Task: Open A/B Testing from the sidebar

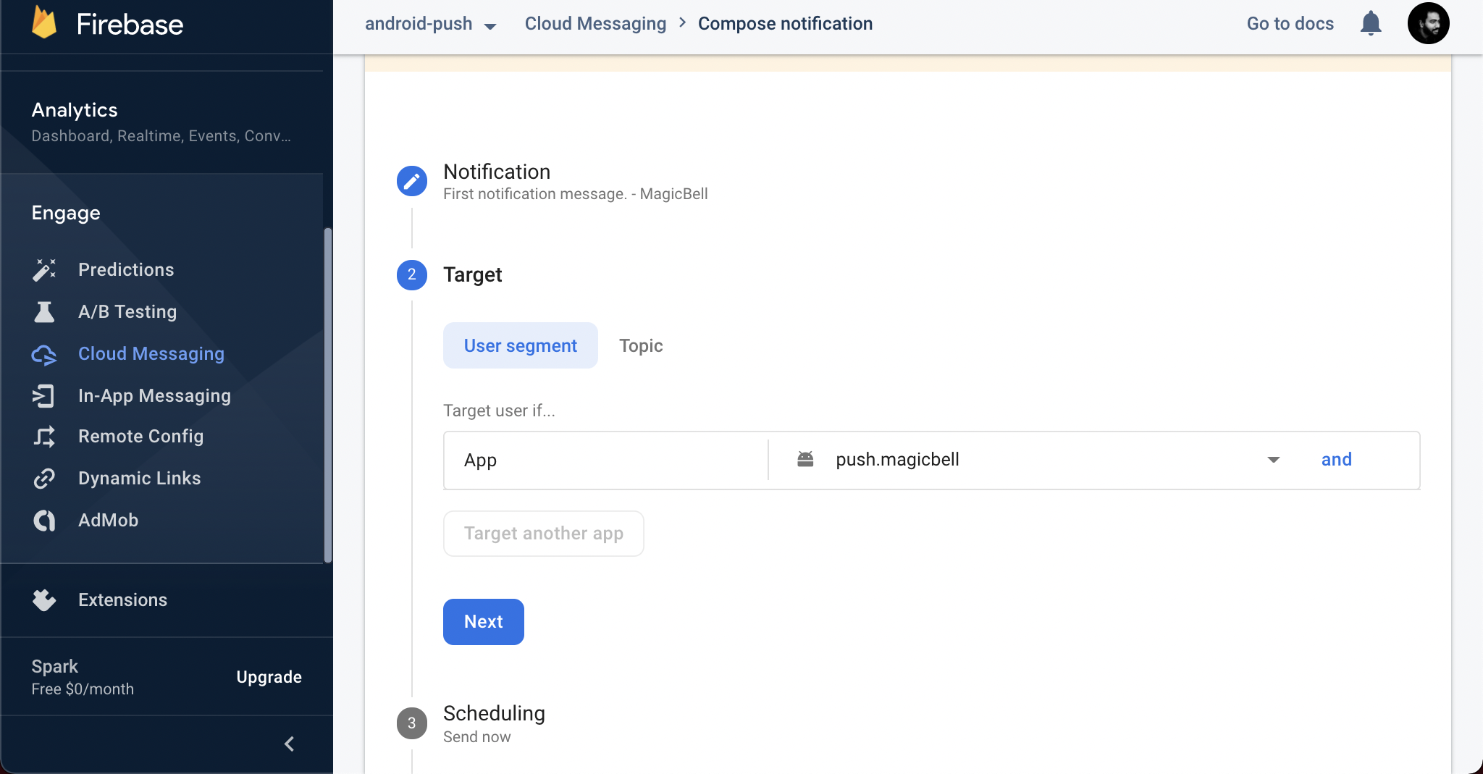Action: point(127,311)
